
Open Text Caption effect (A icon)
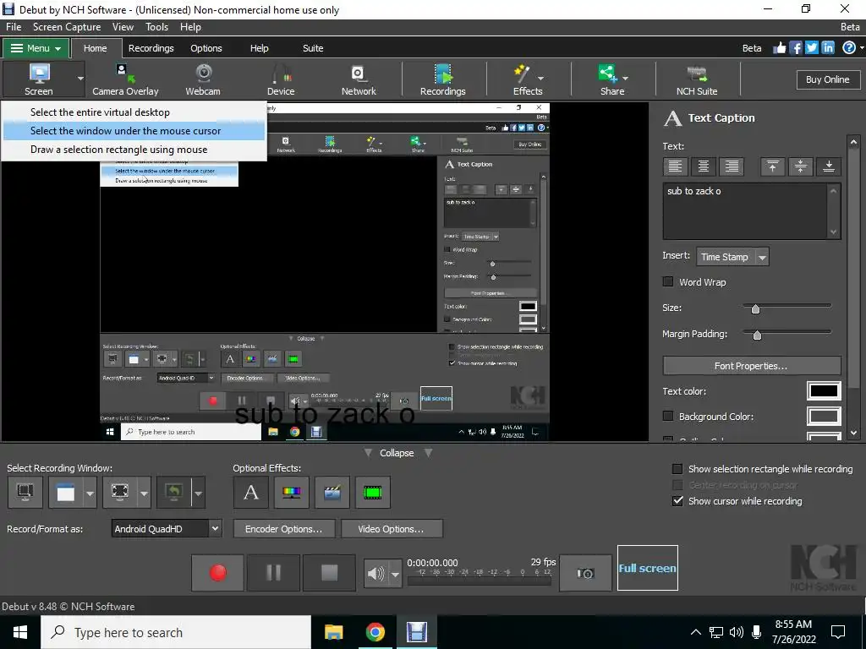click(x=251, y=492)
